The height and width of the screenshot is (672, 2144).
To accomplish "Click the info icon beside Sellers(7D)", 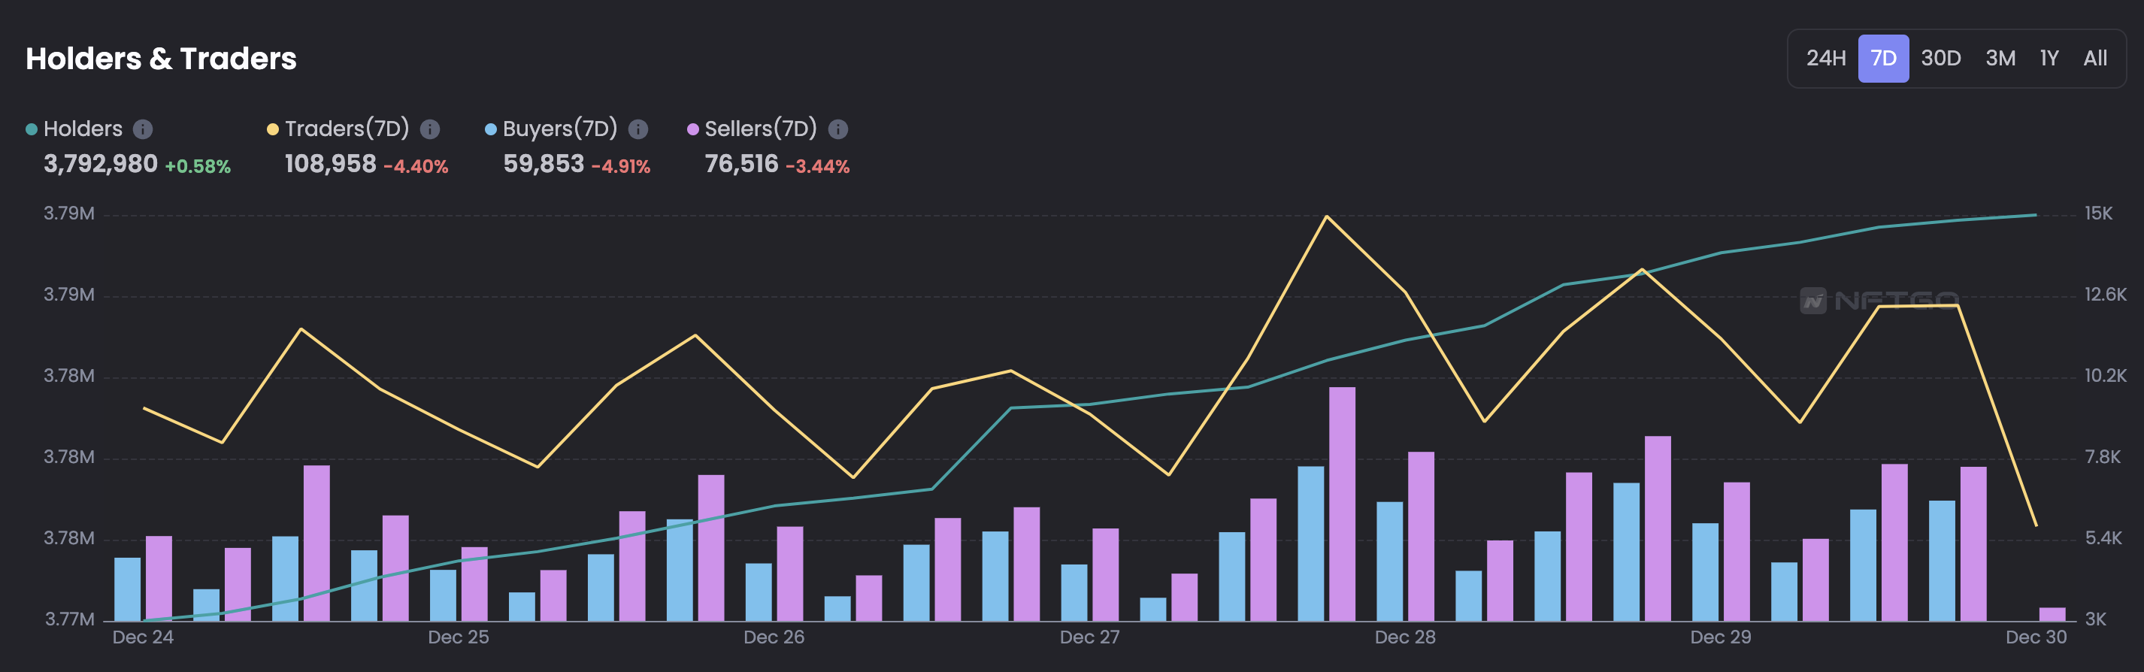I will (x=838, y=129).
